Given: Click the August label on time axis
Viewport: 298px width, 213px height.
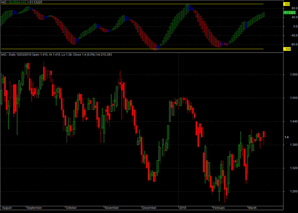Looking at the screenshot, I should click(6, 208).
